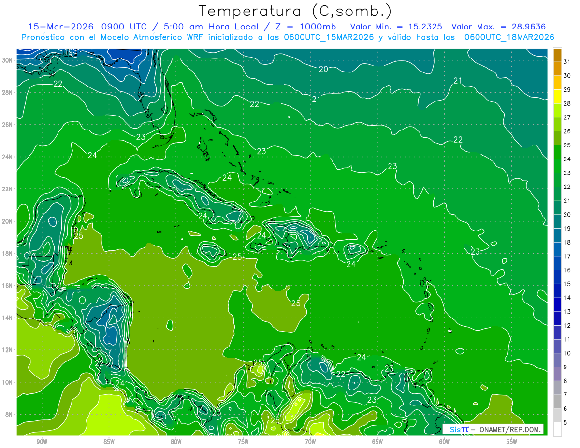
Task: Click the 'ONAMET/REP.DOM.' credit label
Action: (509, 429)
